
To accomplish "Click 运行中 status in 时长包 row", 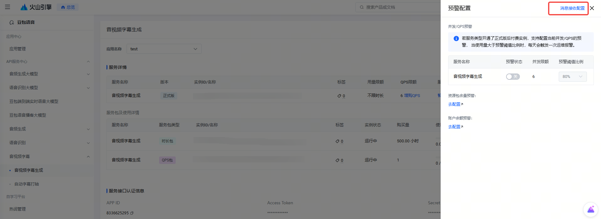I will pos(371,141).
